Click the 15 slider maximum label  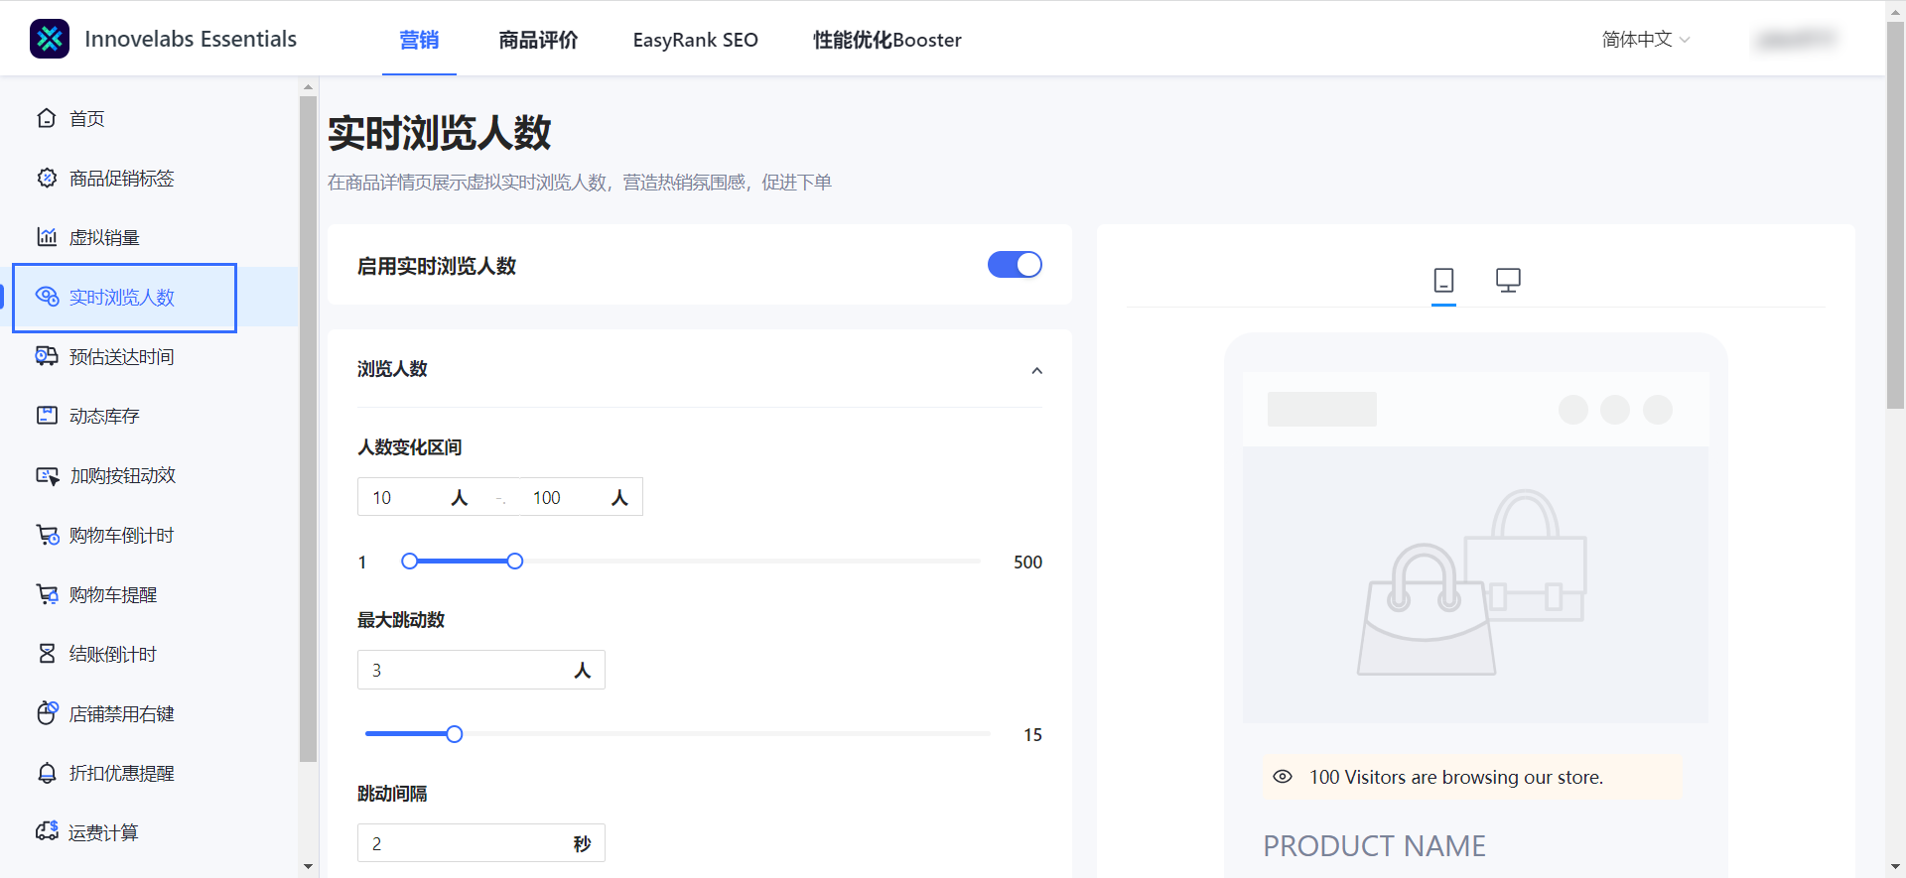coord(1032,735)
